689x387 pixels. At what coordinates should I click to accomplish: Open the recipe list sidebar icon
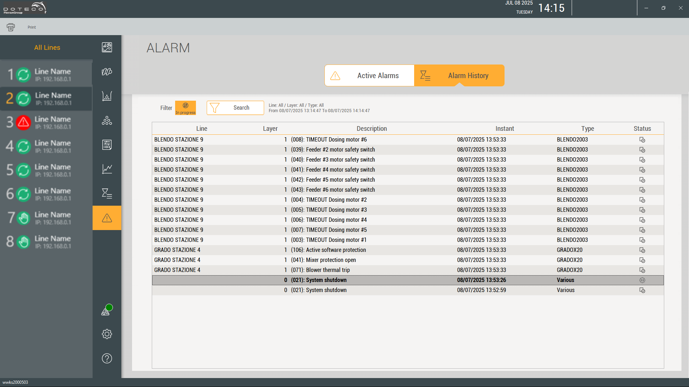107,145
